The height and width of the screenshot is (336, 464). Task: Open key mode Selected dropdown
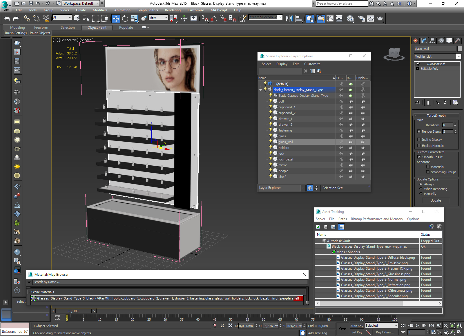coord(381,326)
